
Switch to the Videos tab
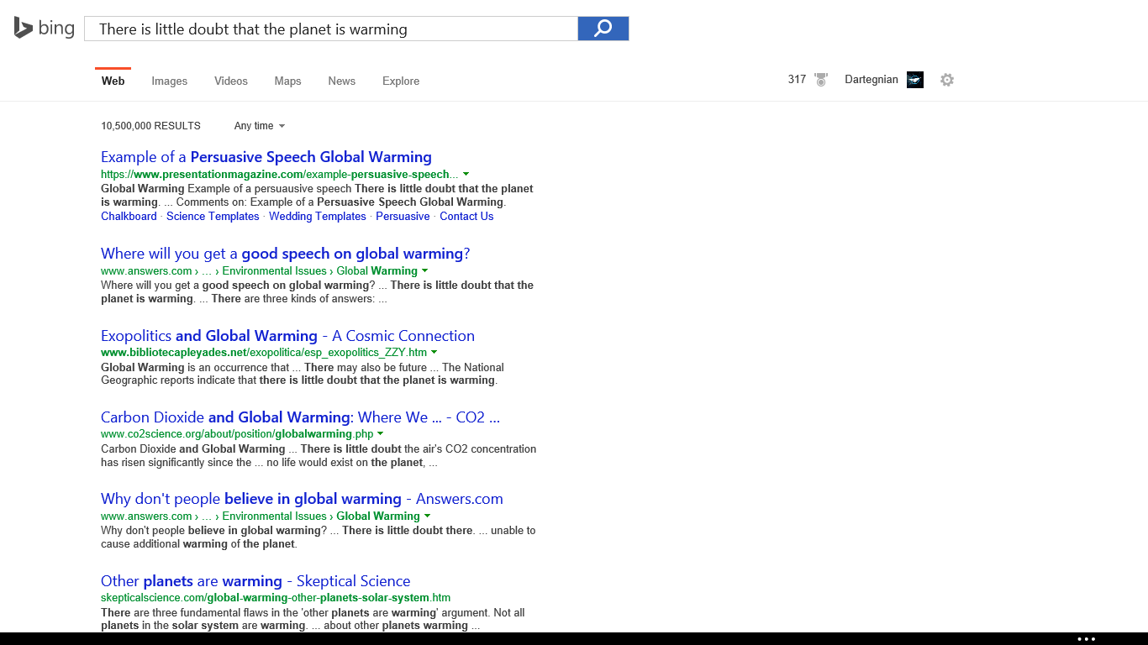tap(231, 81)
